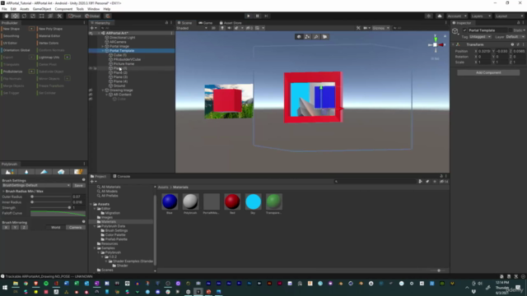527x296 pixels.
Task: Click ProBuilderize action
Action: pos(13,72)
